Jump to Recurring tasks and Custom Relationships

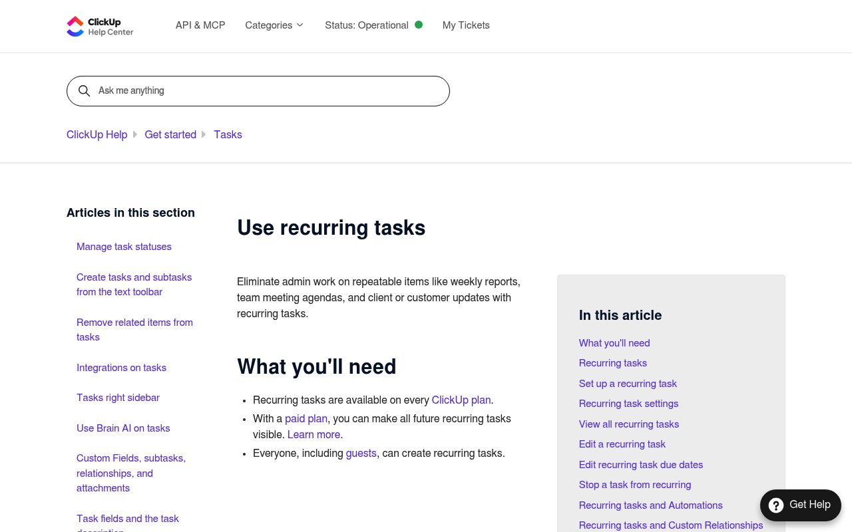(x=671, y=525)
